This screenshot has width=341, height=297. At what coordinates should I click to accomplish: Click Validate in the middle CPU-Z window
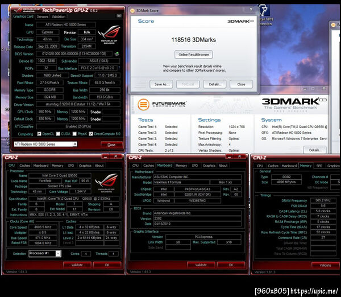[x=201, y=265]
